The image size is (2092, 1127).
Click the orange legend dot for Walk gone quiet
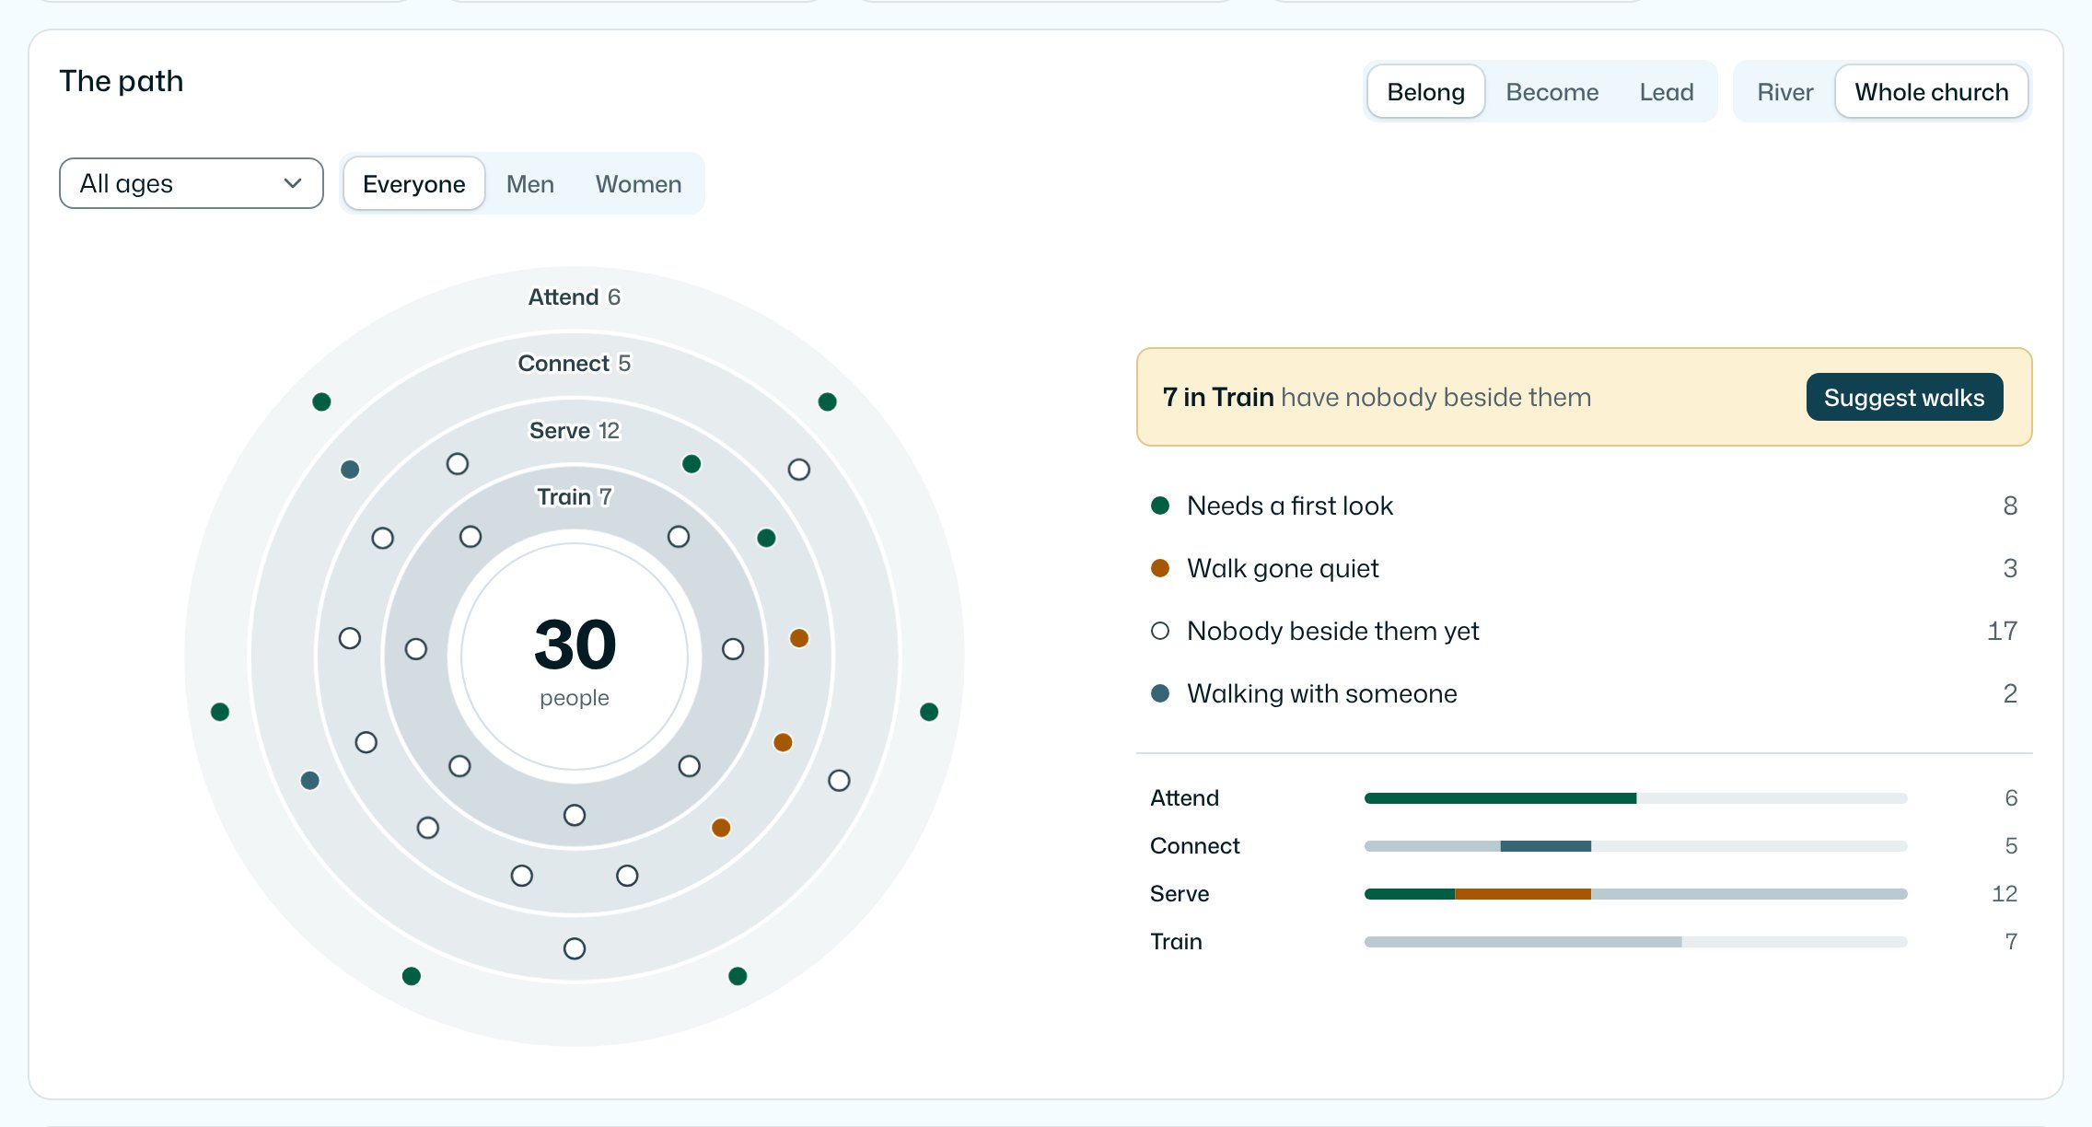click(x=1160, y=568)
